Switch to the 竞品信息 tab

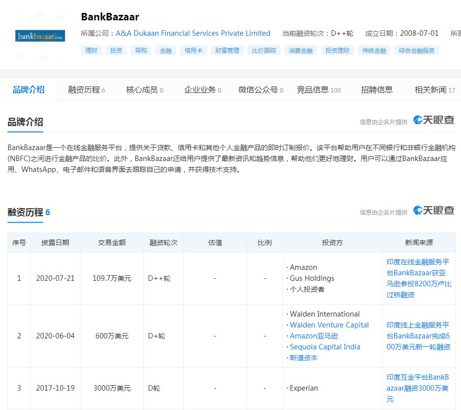[314, 88]
